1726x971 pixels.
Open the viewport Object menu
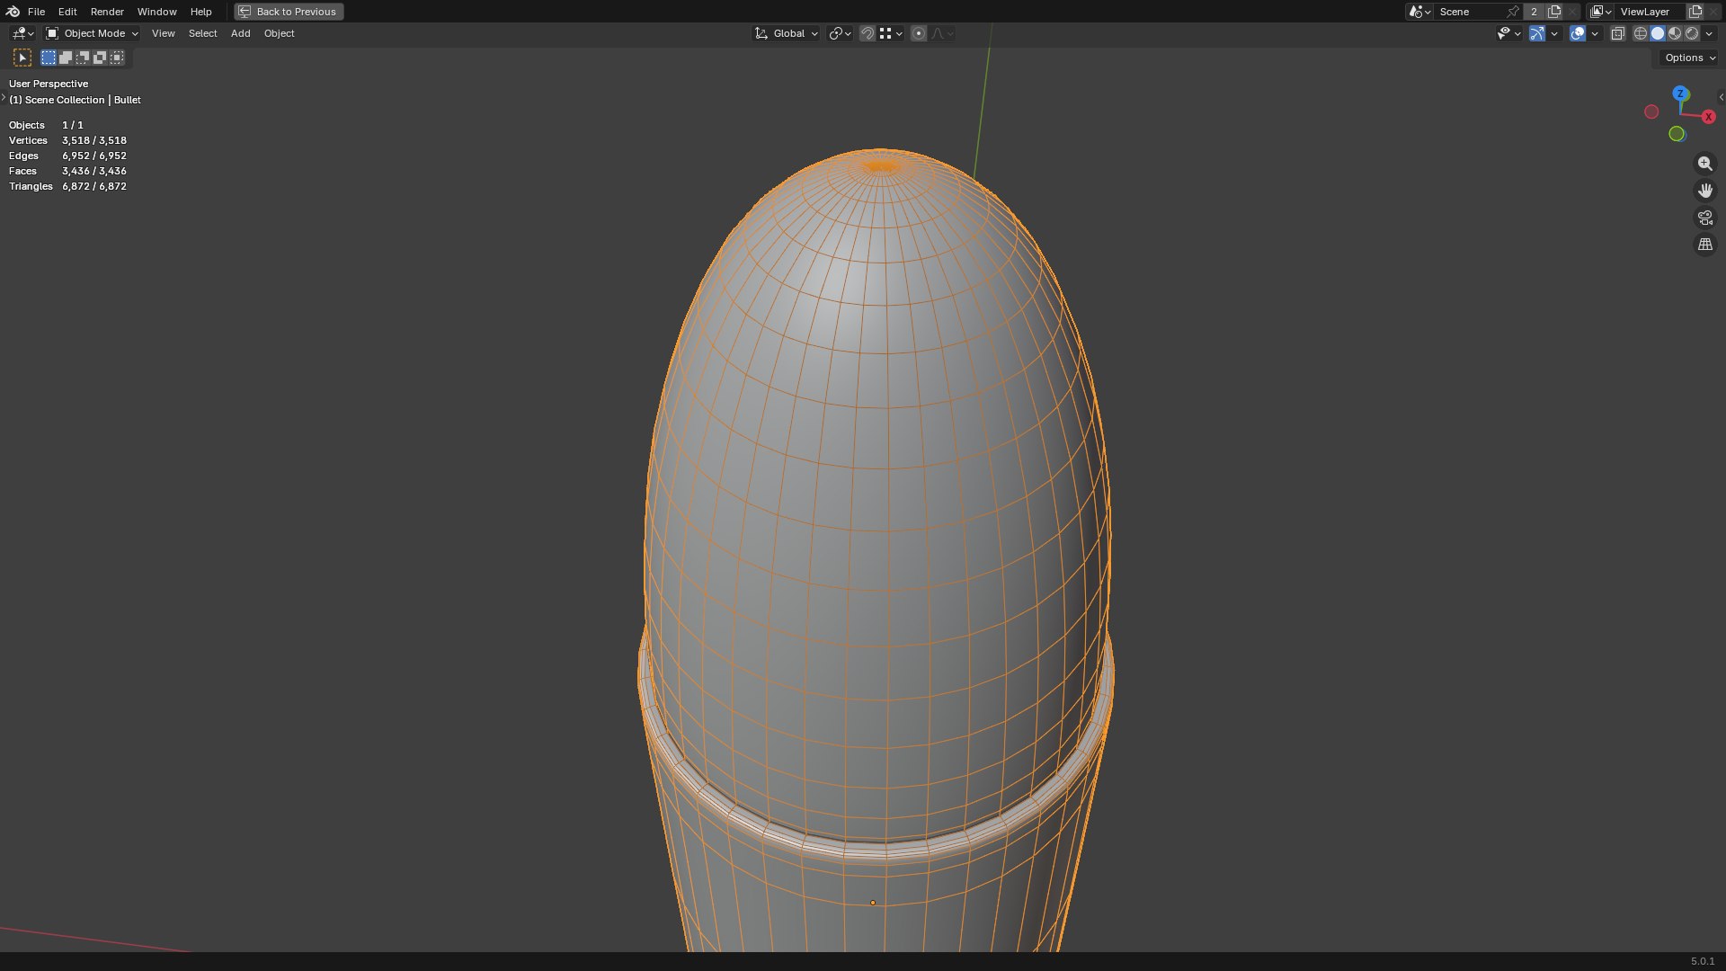pos(279,33)
